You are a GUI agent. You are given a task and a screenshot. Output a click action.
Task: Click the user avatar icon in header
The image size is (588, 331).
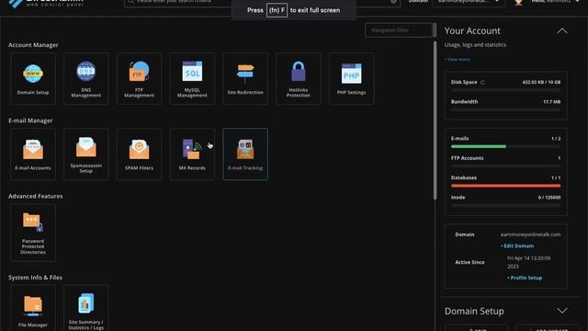pyautogui.click(x=518, y=2)
